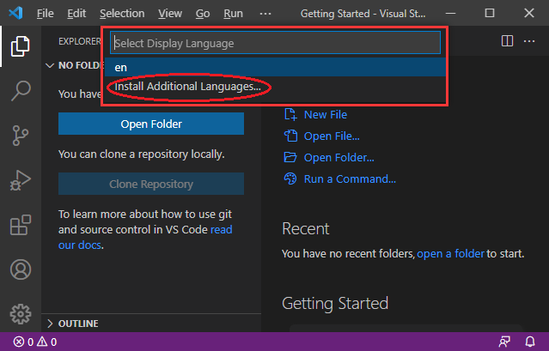
Task: Open the Run menu
Action: 233,14
